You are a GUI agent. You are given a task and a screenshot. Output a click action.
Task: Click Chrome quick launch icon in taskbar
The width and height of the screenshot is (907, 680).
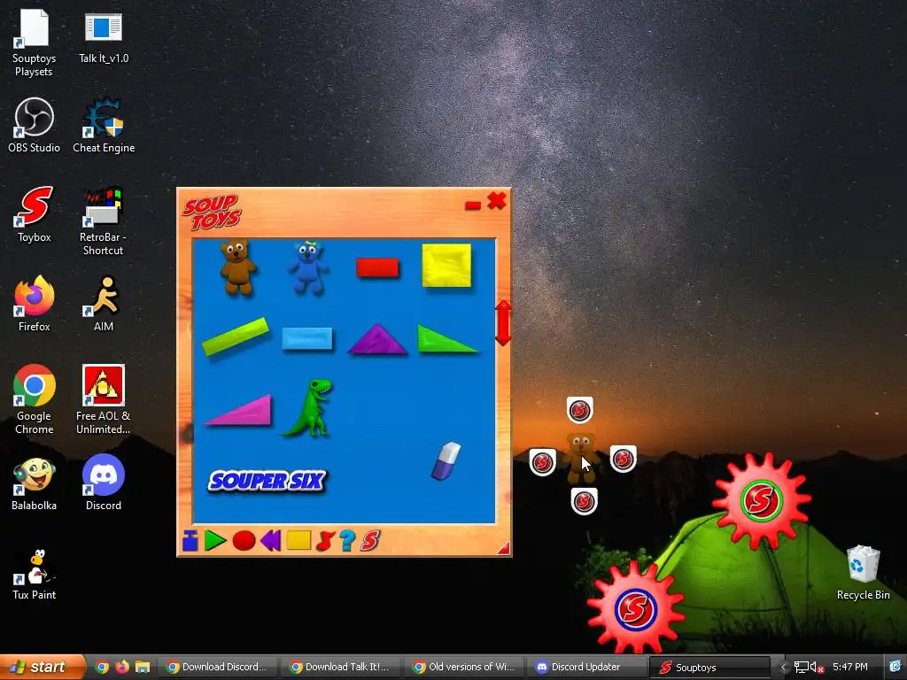pyautogui.click(x=102, y=667)
